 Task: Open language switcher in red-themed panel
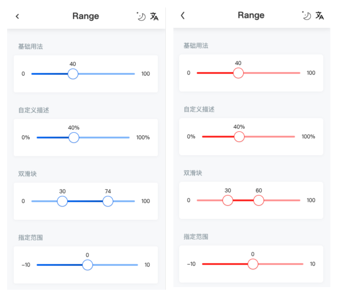click(320, 15)
